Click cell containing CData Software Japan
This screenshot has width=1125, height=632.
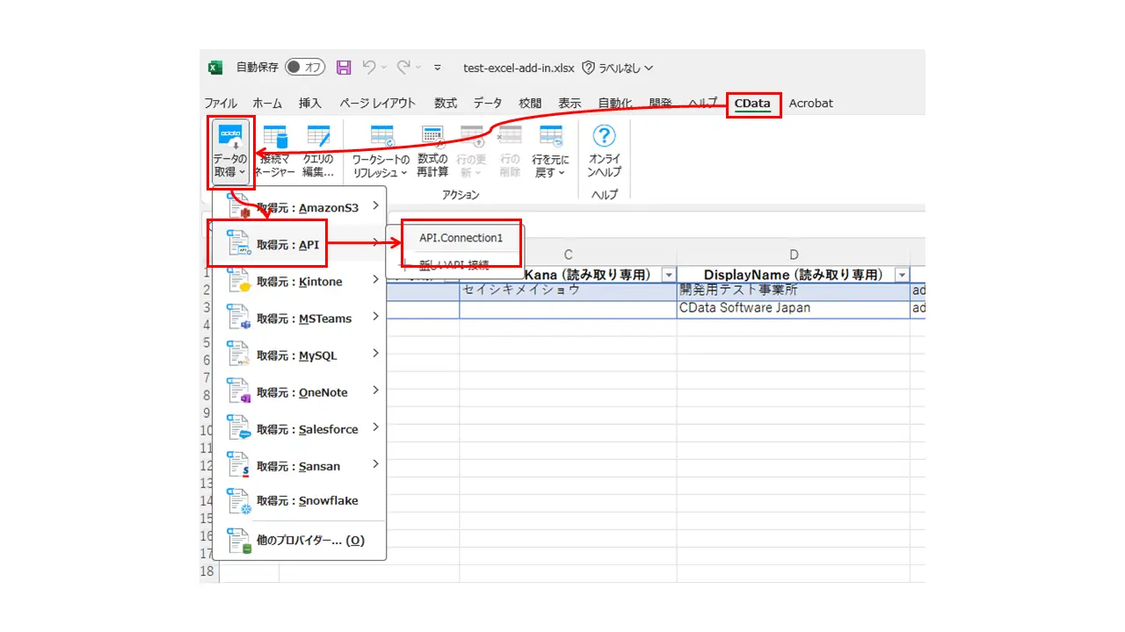click(x=794, y=308)
